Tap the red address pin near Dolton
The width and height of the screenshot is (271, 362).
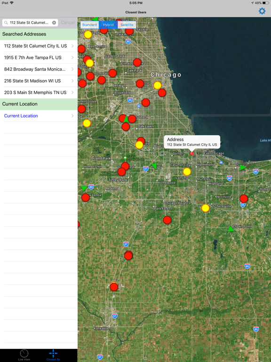click(192, 153)
